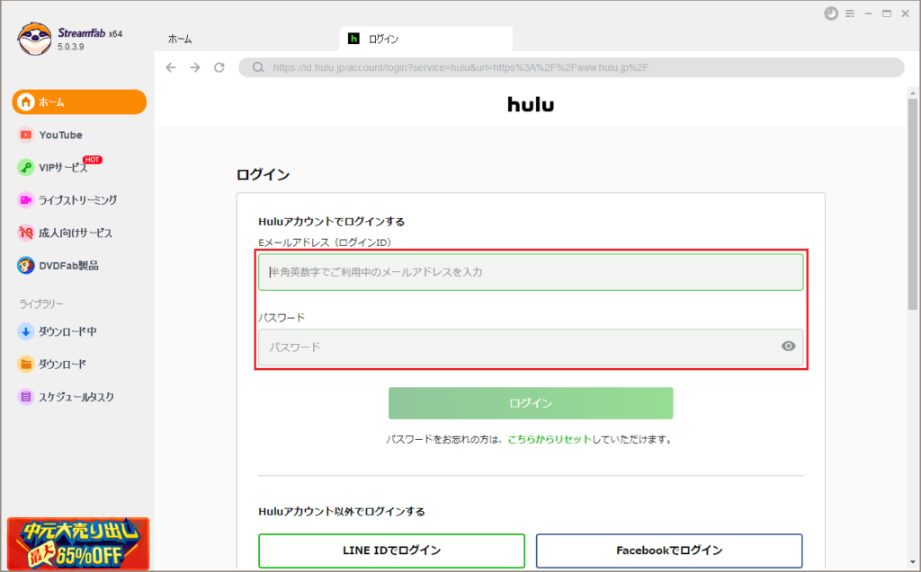The image size is (921, 572).
Task: Click the hulu logo at page top
Action: click(x=531, y=105)
